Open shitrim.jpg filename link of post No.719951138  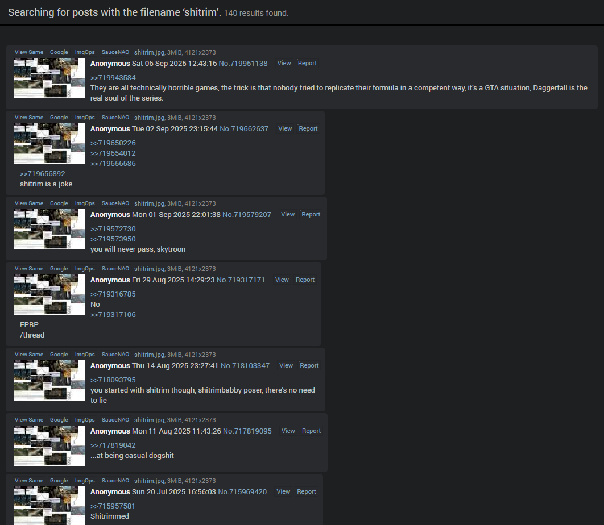pyautogui.click(x=149, y=52)
